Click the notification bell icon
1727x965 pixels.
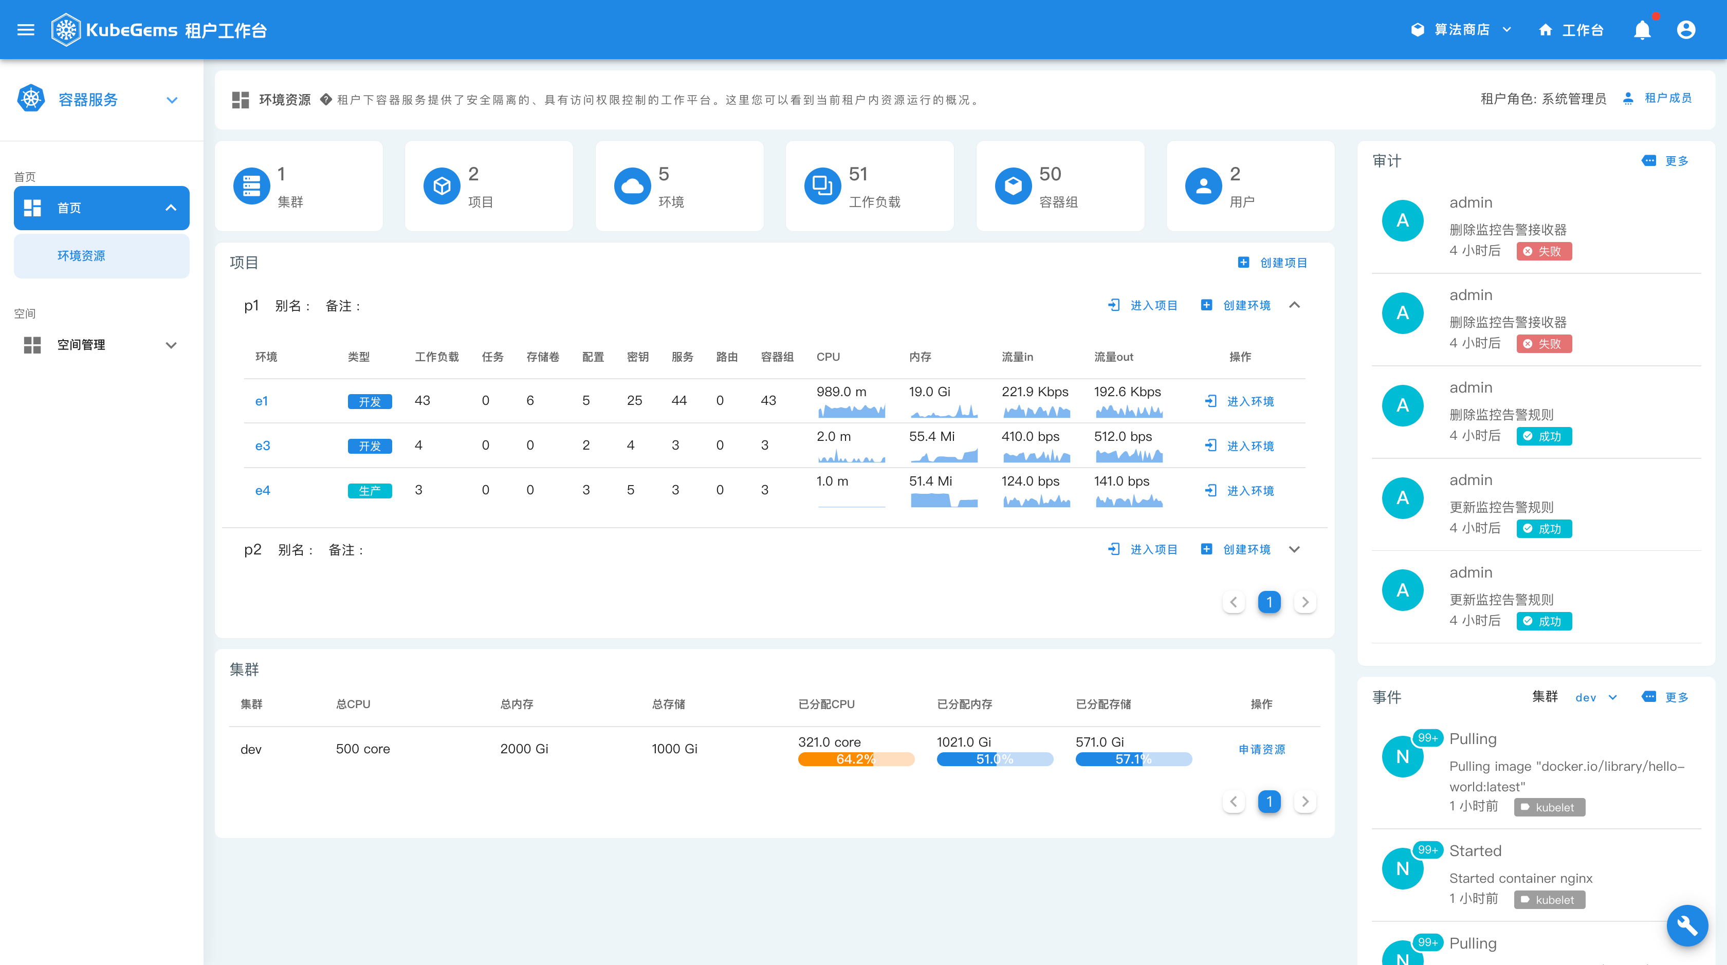click(x=1642, y=30)
